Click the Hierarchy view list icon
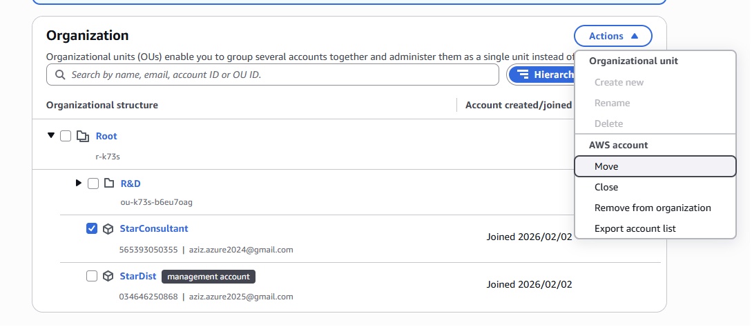 [523, 75]
